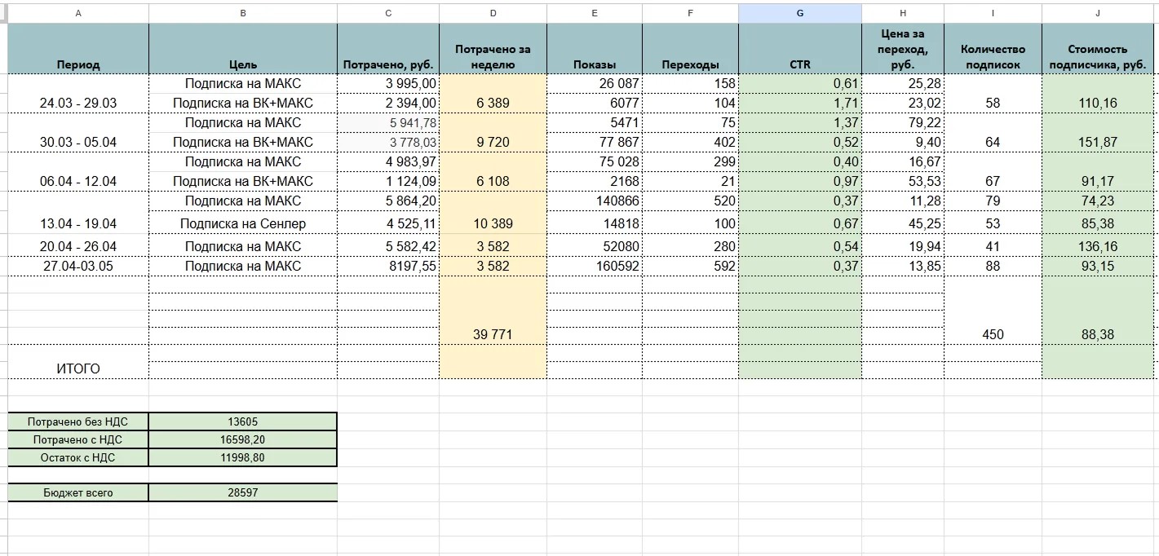The image size is (1159, 556).
Task: Click subscriptions count '79'
Action: tap(993, 201)
